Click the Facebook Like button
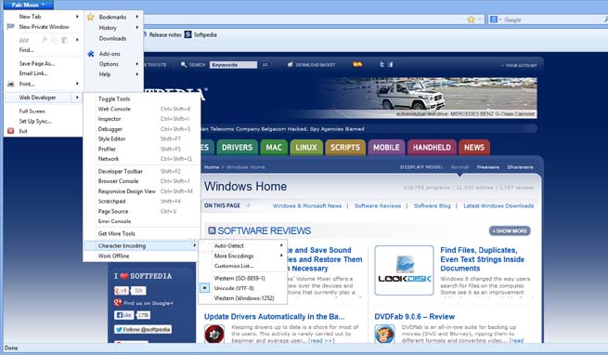 coord(123,315)
